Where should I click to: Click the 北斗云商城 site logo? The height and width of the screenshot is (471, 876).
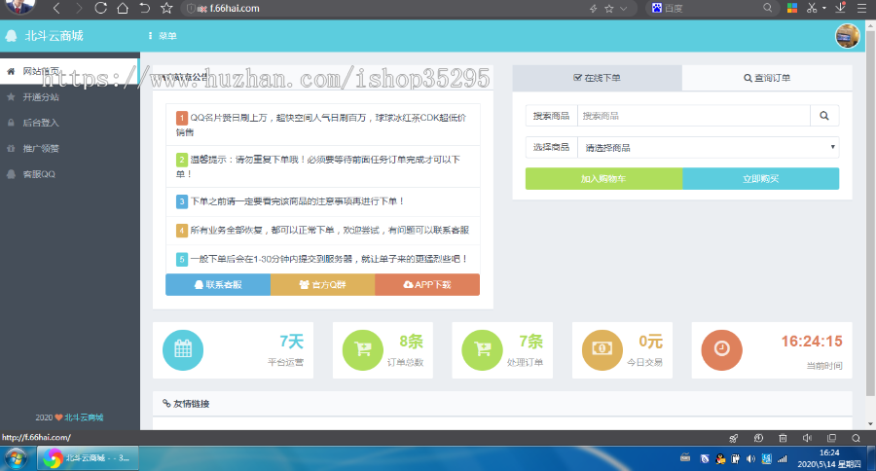pyautogui.click(x=44, y=36)
